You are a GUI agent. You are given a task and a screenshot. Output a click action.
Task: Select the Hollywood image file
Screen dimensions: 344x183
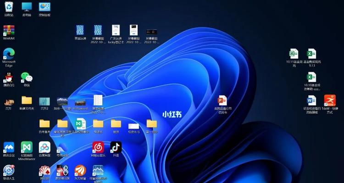pos(80,102)
